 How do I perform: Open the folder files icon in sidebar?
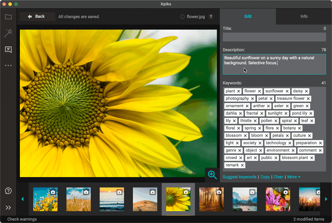pyautogui.click(x=8, y=17)
